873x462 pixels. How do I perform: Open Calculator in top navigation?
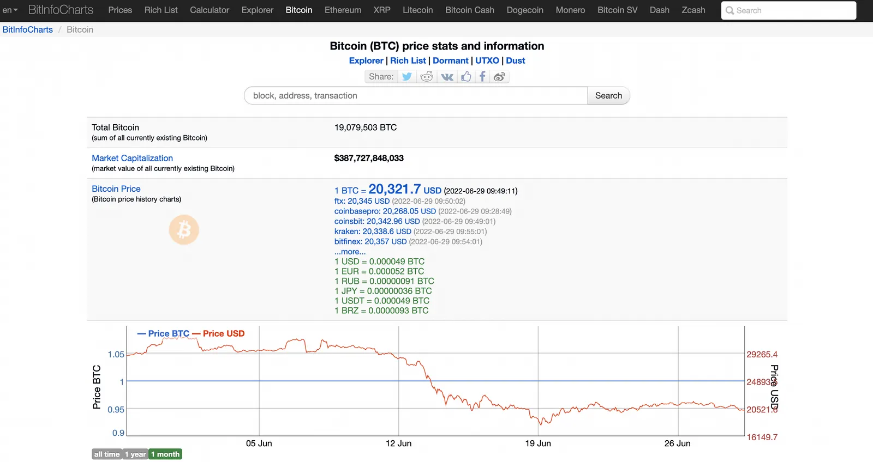pos(210,10)
